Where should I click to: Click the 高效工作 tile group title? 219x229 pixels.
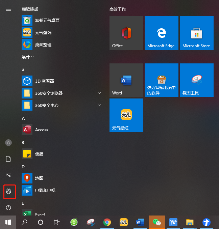pyautogui.click(x=118, y=9)
